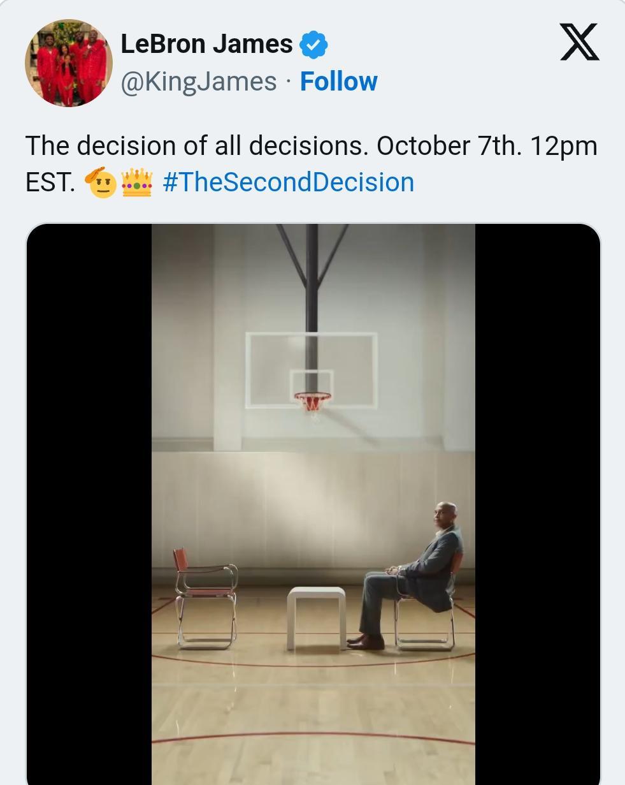
Task: Open LeBron James' profile avatar picture
Action: click(x=69, y=62)
